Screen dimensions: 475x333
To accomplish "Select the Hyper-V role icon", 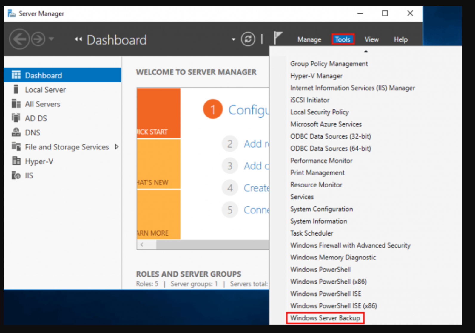I will click(x=16, y=161).
